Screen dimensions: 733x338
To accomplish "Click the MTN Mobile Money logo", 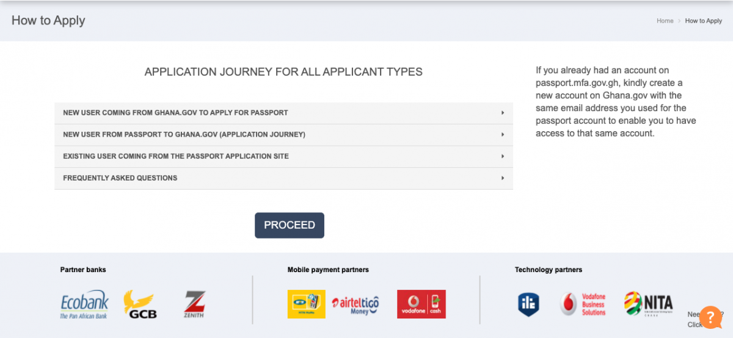I will coord(306,304).
